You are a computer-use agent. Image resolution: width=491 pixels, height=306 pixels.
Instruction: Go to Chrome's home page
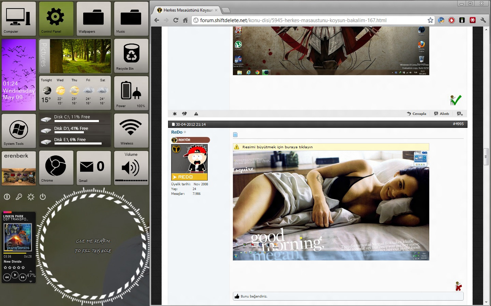coord(185,20)
